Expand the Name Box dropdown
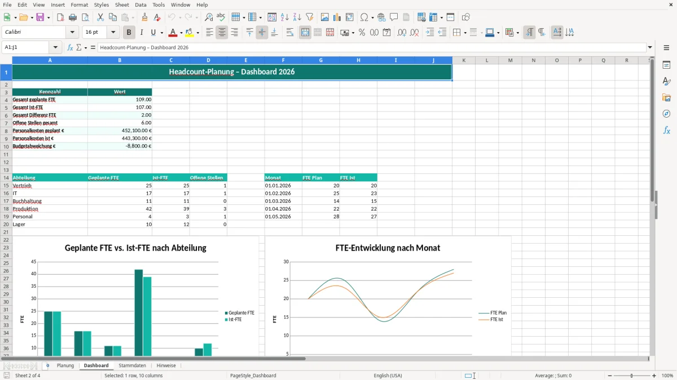This screenshot has width=677, height=380. tap(55, 47)
